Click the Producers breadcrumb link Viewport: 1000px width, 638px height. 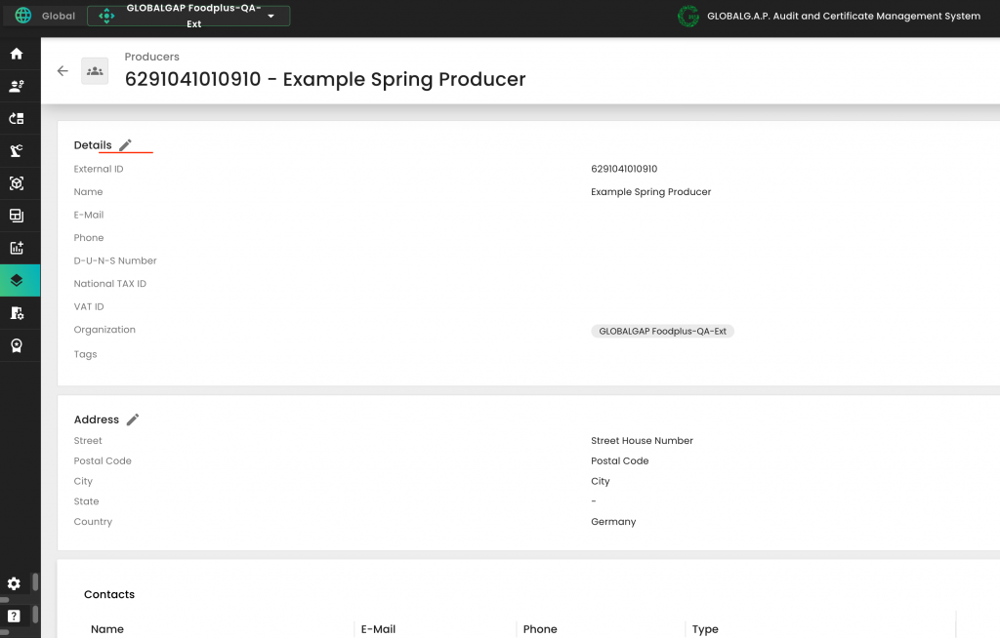click(x=151, y=57)
